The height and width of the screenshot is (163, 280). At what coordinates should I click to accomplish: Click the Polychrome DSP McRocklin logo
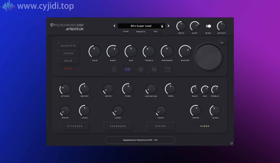click(67, 27)
